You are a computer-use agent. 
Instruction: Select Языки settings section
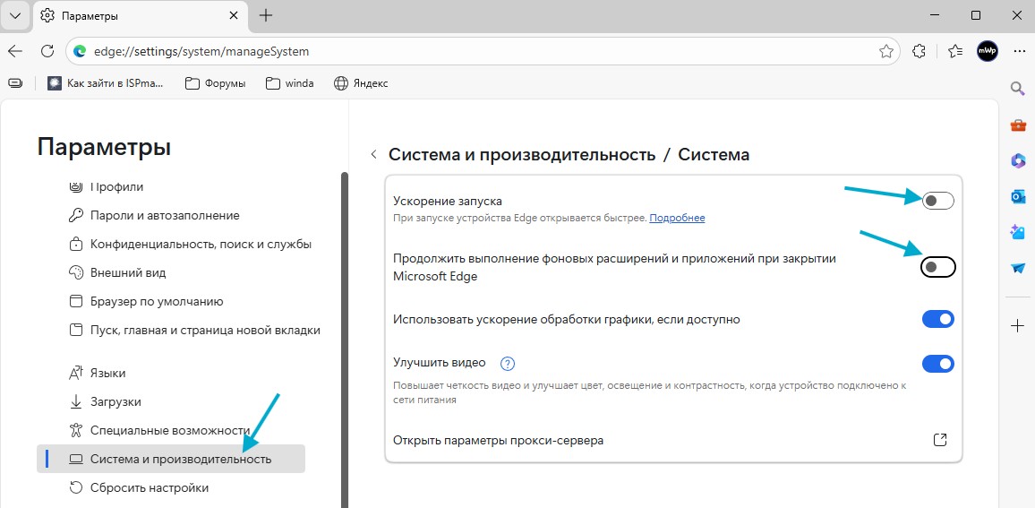tap(171, 374)
